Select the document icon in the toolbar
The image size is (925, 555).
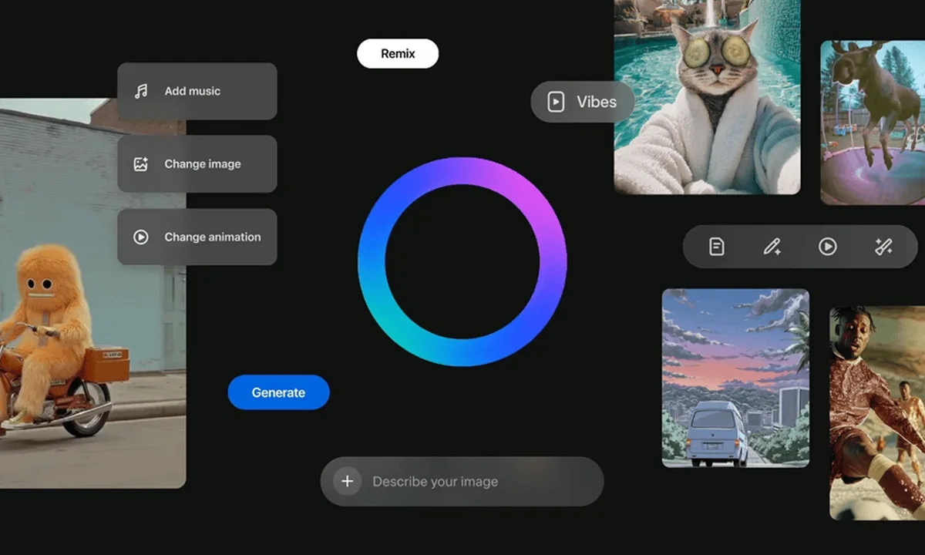tap(717, 247)
